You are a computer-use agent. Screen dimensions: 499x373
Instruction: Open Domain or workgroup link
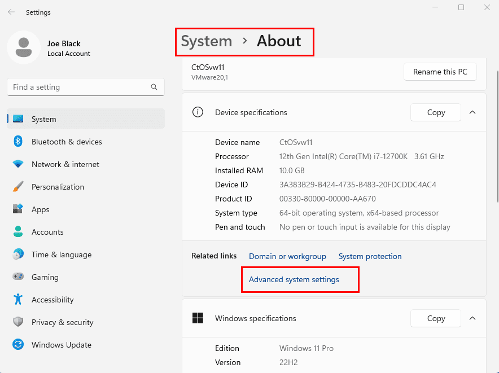click(x=287, y=256)
